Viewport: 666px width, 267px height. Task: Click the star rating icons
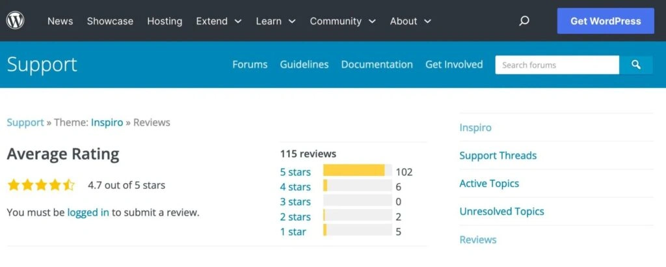point(41,185)
